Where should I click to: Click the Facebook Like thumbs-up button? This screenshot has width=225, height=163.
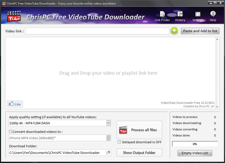15,104
